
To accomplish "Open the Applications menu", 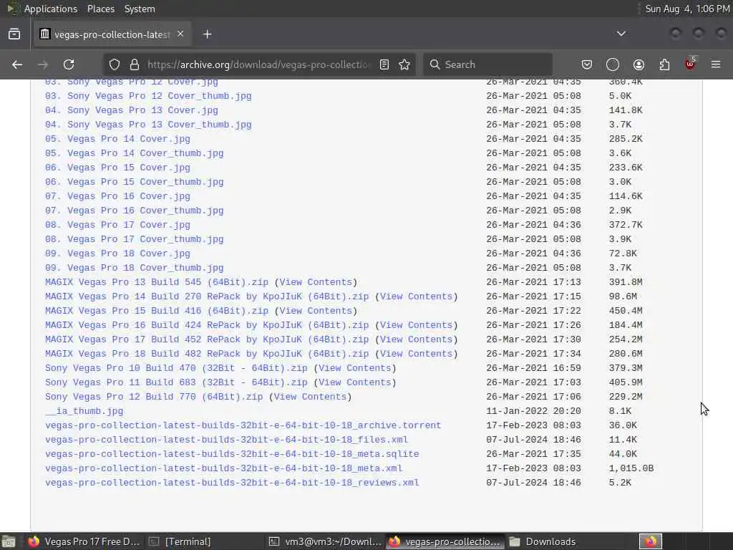I will coord(51,9).
